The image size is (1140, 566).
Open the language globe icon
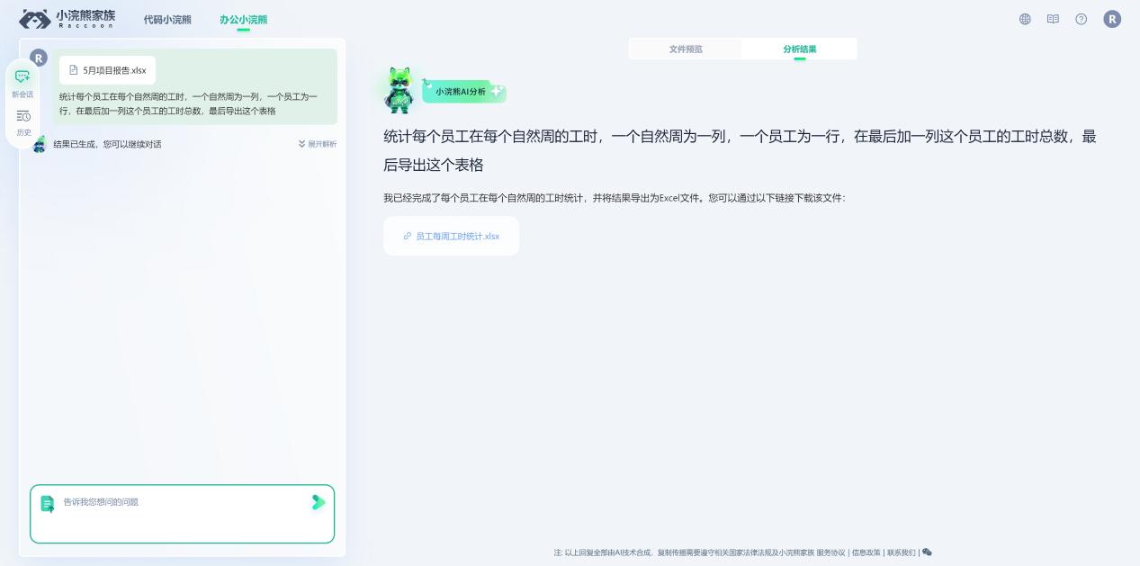(x=1025, y=19)
